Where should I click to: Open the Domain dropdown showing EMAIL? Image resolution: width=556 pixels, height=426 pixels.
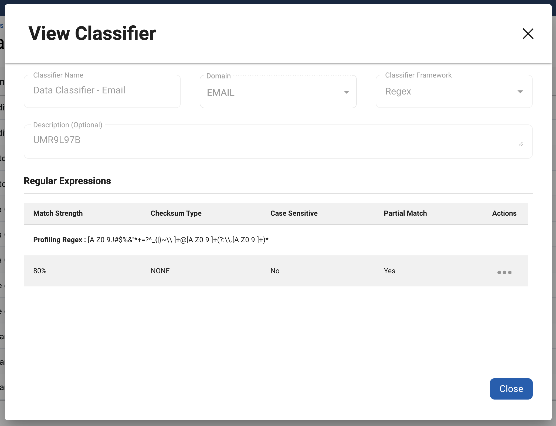pyautogui.click(x=278, y=92)
